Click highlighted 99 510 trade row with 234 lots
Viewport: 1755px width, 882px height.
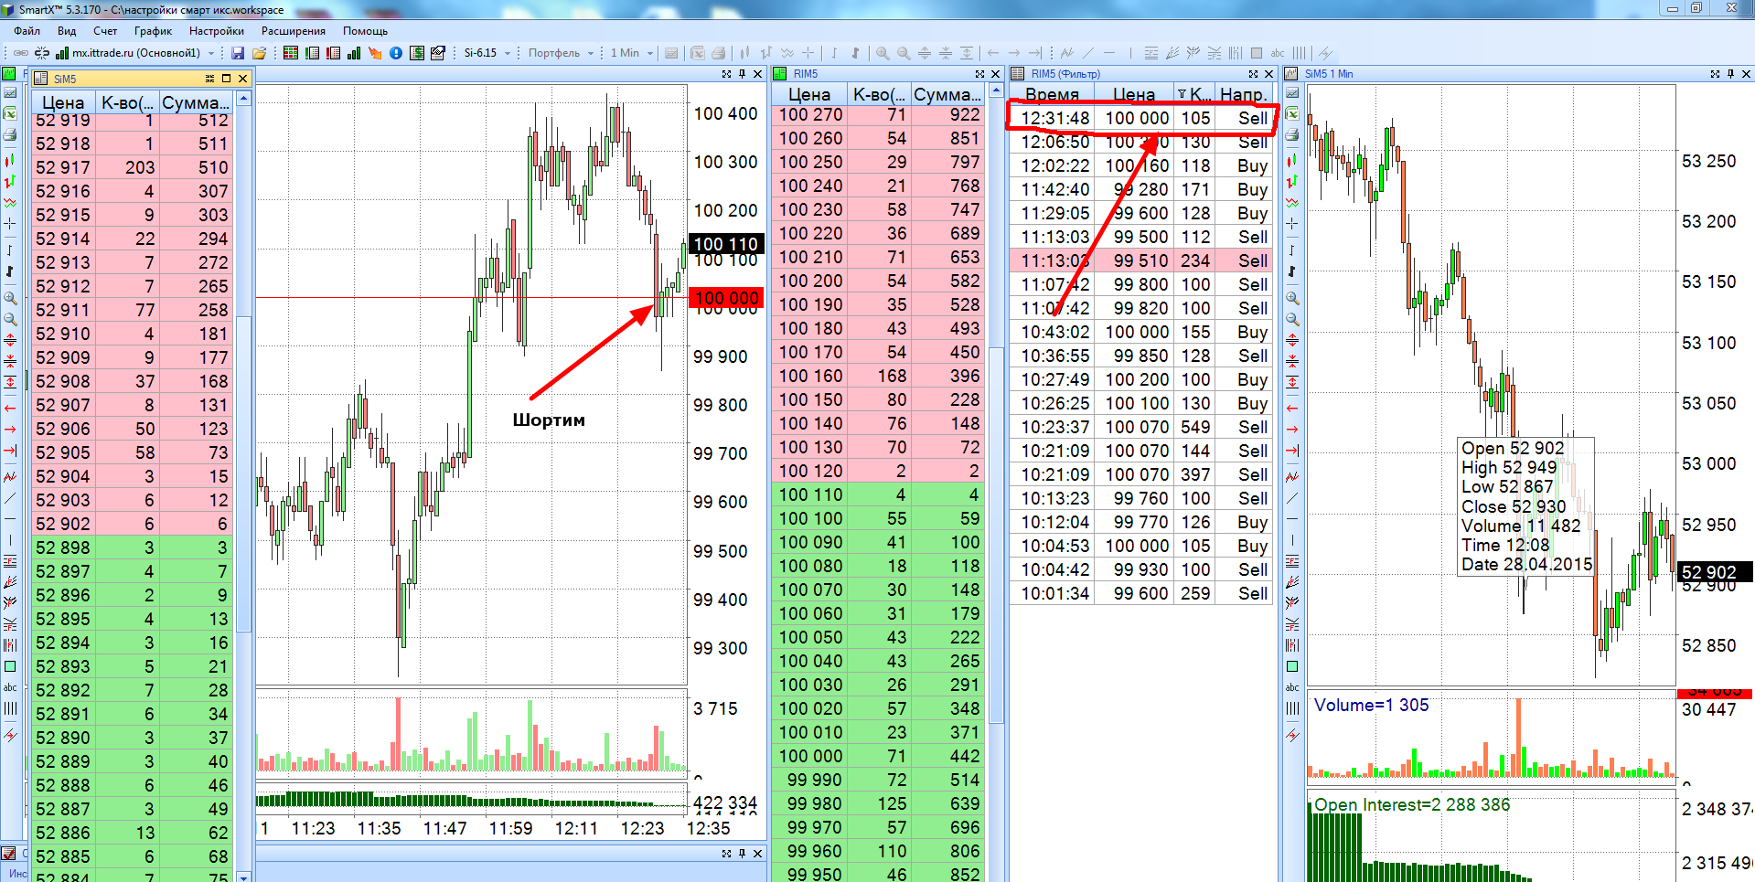tap(1141, 260)
